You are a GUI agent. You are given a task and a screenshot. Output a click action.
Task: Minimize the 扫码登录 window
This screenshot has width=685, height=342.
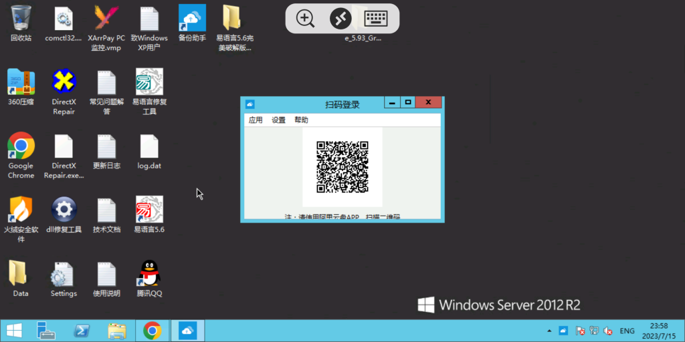point(392,102)
